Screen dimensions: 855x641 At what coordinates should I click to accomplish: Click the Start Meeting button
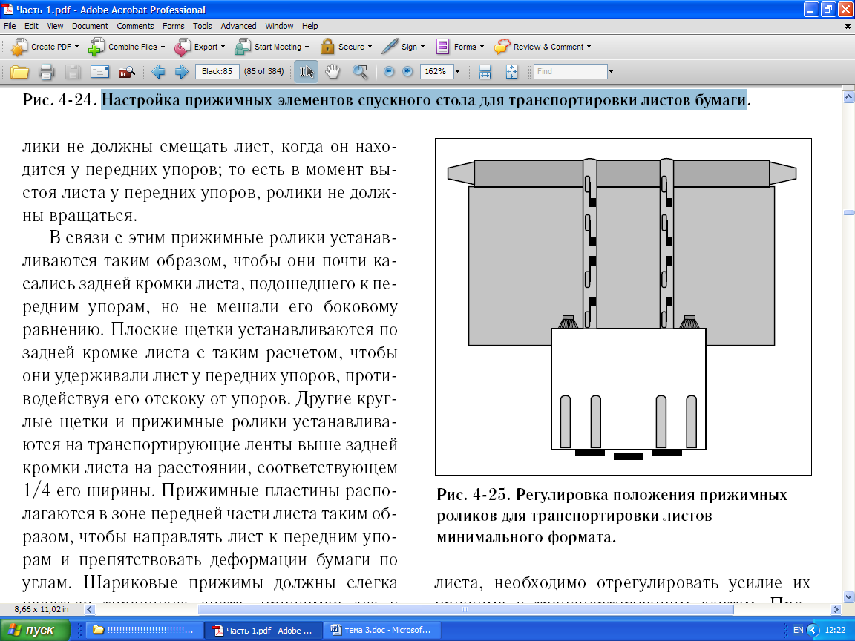coord(272,47)
